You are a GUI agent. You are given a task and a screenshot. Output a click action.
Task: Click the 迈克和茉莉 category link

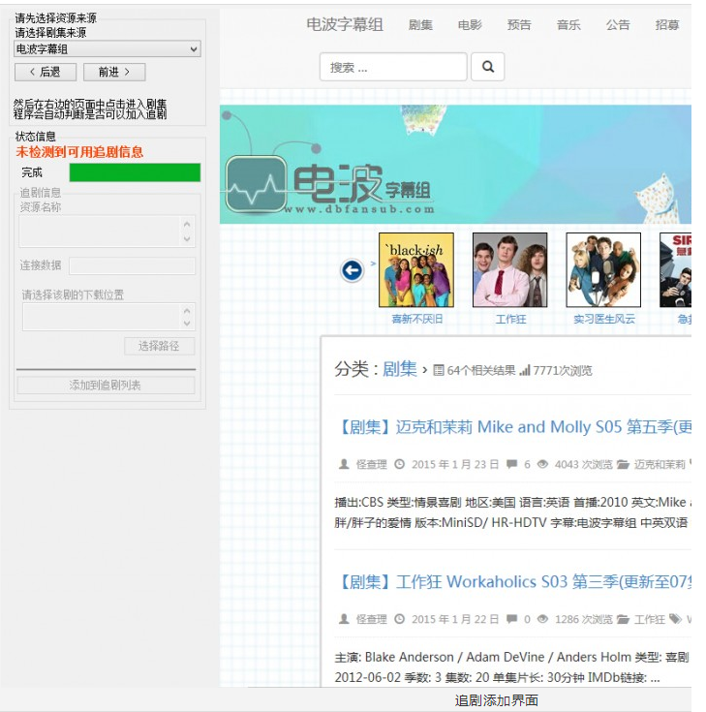(x=660, y=465)
